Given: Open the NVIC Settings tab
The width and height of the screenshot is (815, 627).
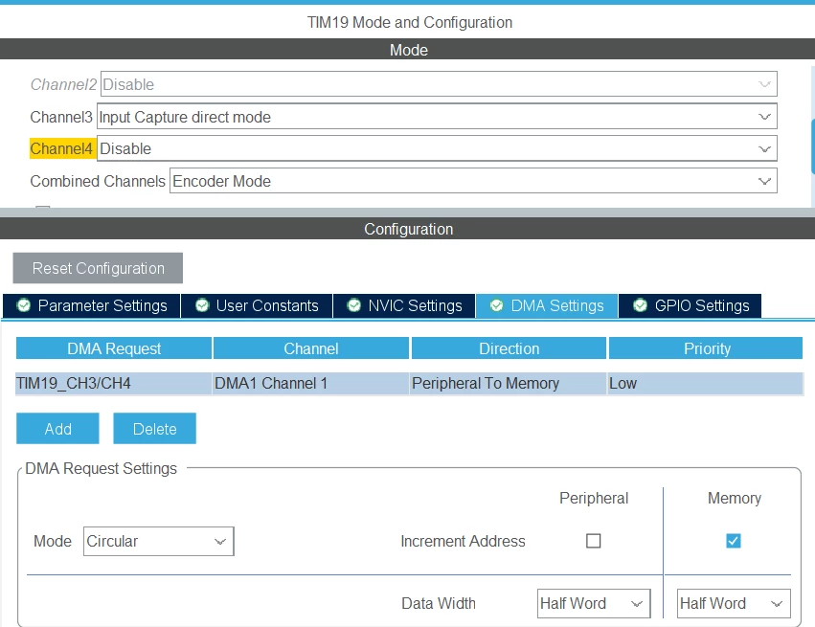Looking at the screenshot, I should tap(404, 305).
